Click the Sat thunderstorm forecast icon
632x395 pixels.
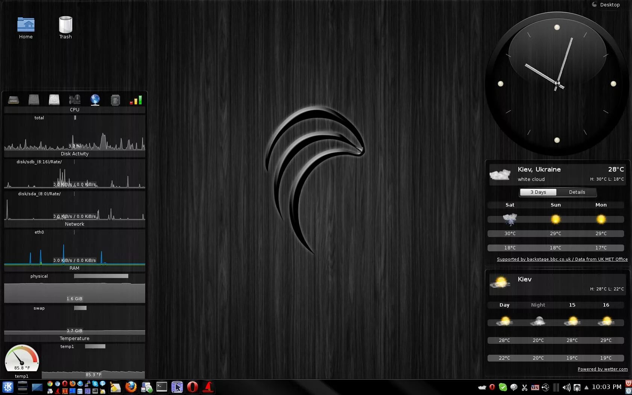pyautogui.click(x=510, y=219)
